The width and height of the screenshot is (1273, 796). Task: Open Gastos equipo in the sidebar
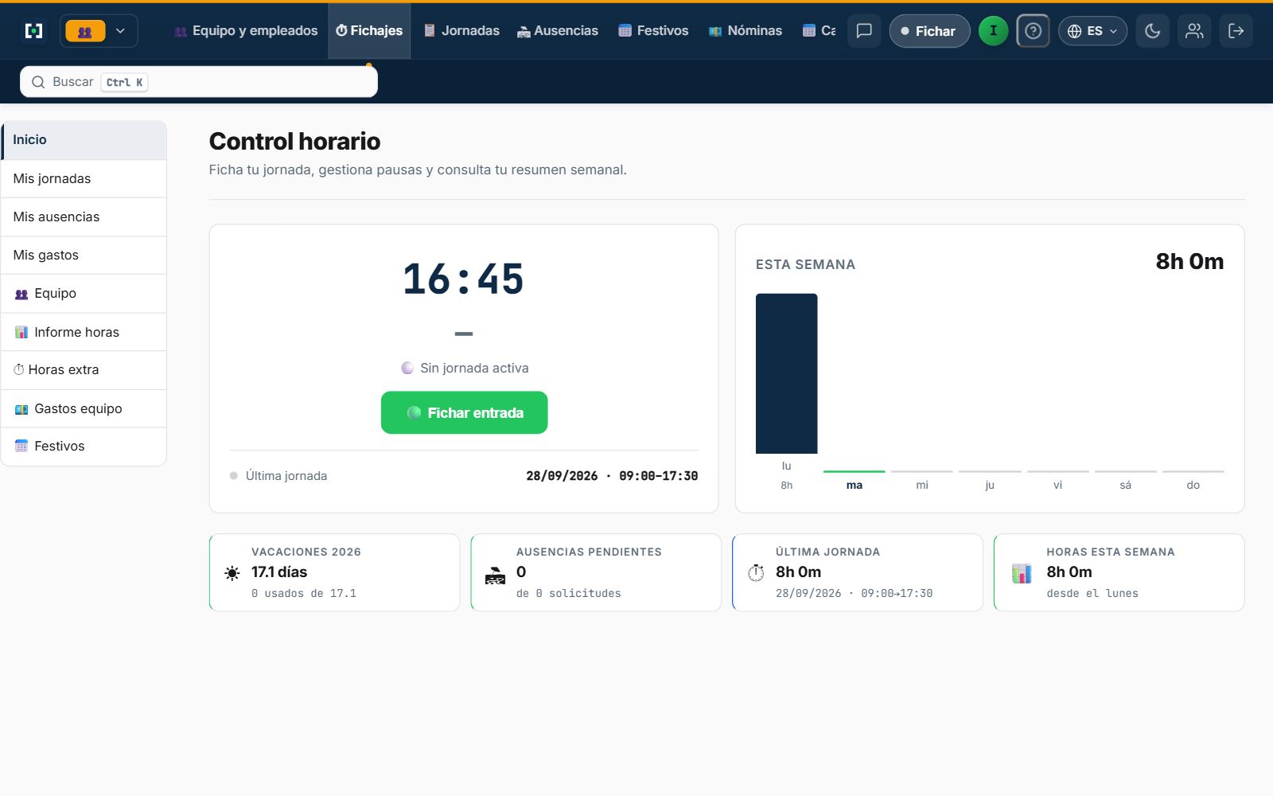click(x=84, y=408)
